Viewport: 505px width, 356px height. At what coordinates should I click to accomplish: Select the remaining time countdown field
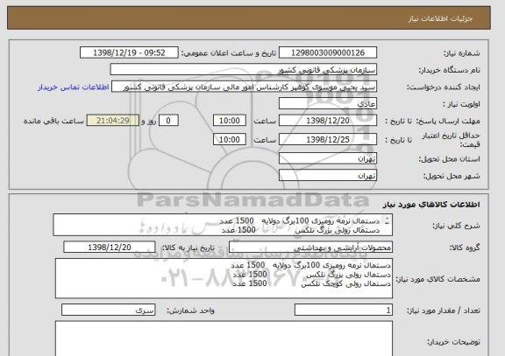pos(113,121)
